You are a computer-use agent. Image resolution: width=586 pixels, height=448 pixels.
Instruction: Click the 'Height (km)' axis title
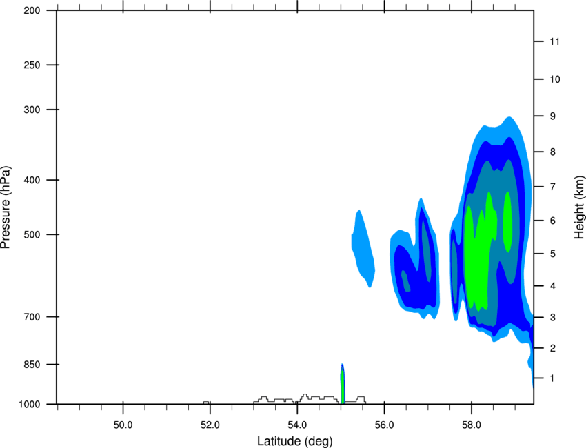(579, 207)
